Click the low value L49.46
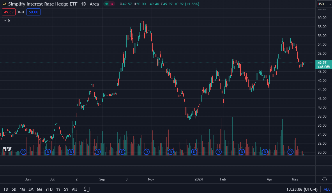The image size is (332, 193). click(153, 4)
